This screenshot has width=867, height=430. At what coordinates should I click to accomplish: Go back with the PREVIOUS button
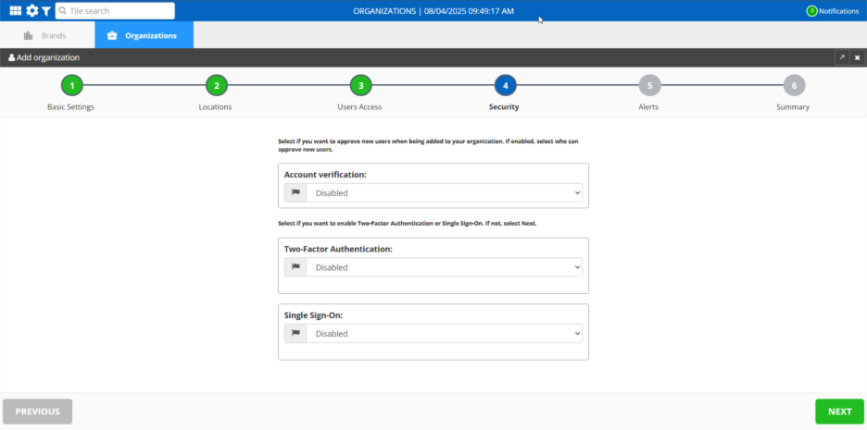pos(38,412)
